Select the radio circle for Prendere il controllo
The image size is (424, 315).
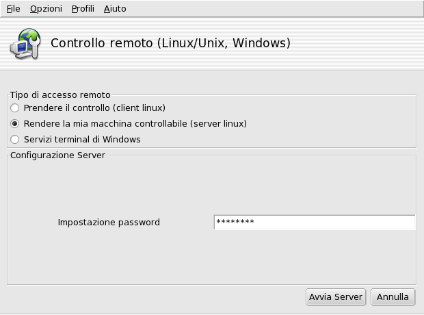point(15,108)
